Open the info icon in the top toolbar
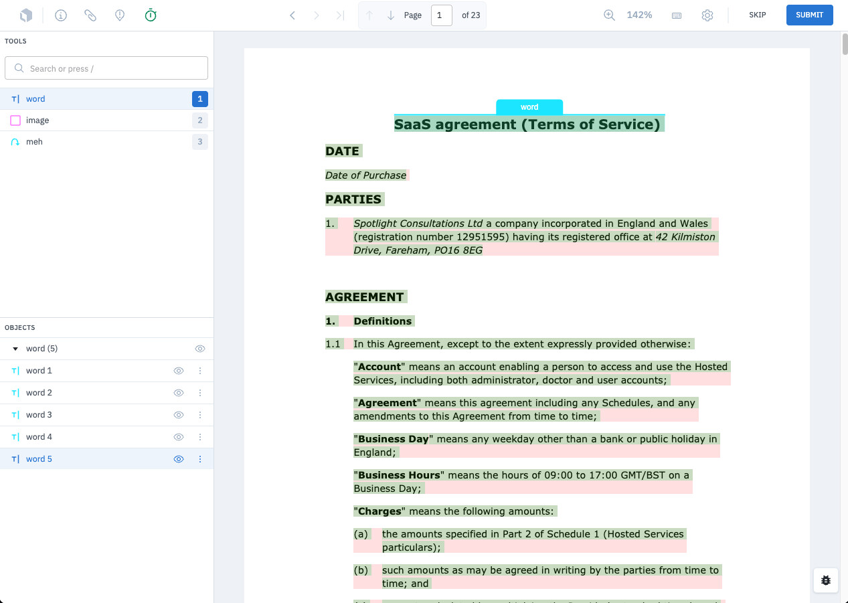848x603 pixels. [x=61, y=15]
